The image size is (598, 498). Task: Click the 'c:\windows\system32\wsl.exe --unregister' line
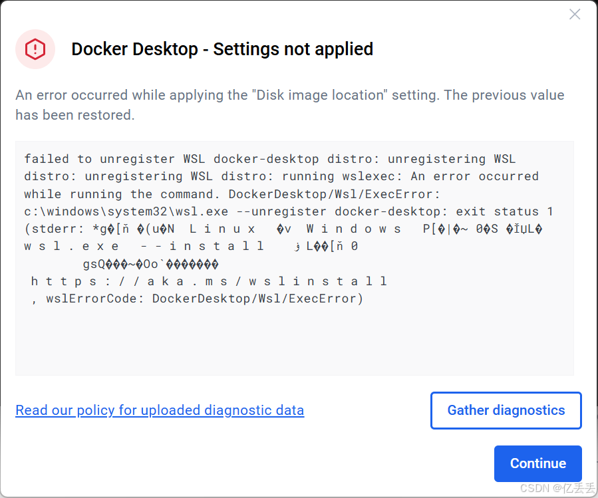(288, 211)
